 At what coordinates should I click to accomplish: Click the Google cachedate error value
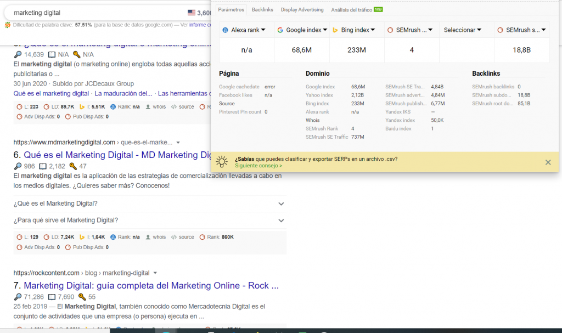[x=270, y=87]
